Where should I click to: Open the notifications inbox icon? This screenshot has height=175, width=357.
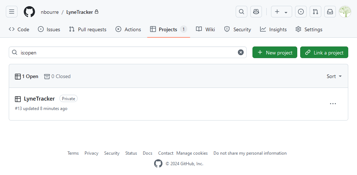(x=330, y=12)
